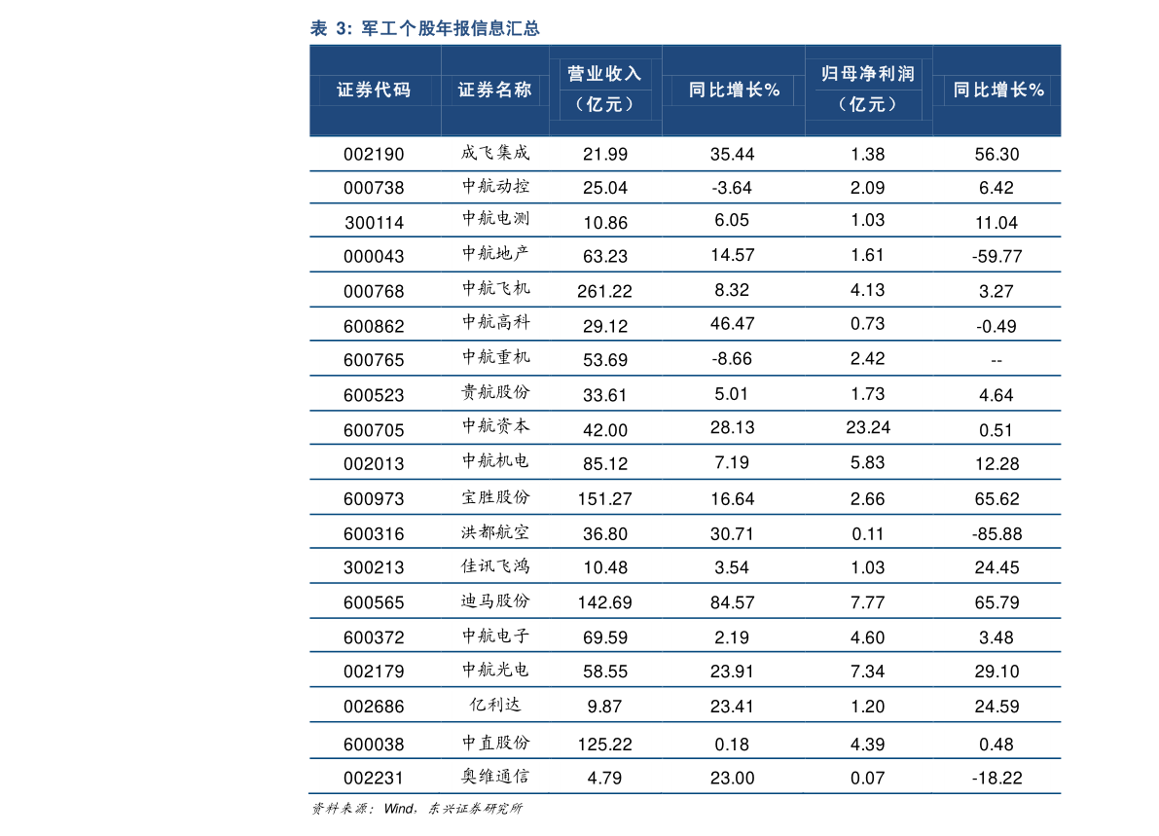Select stock code 600973
The image size is (1159, 836).
[x=374, y=499]
